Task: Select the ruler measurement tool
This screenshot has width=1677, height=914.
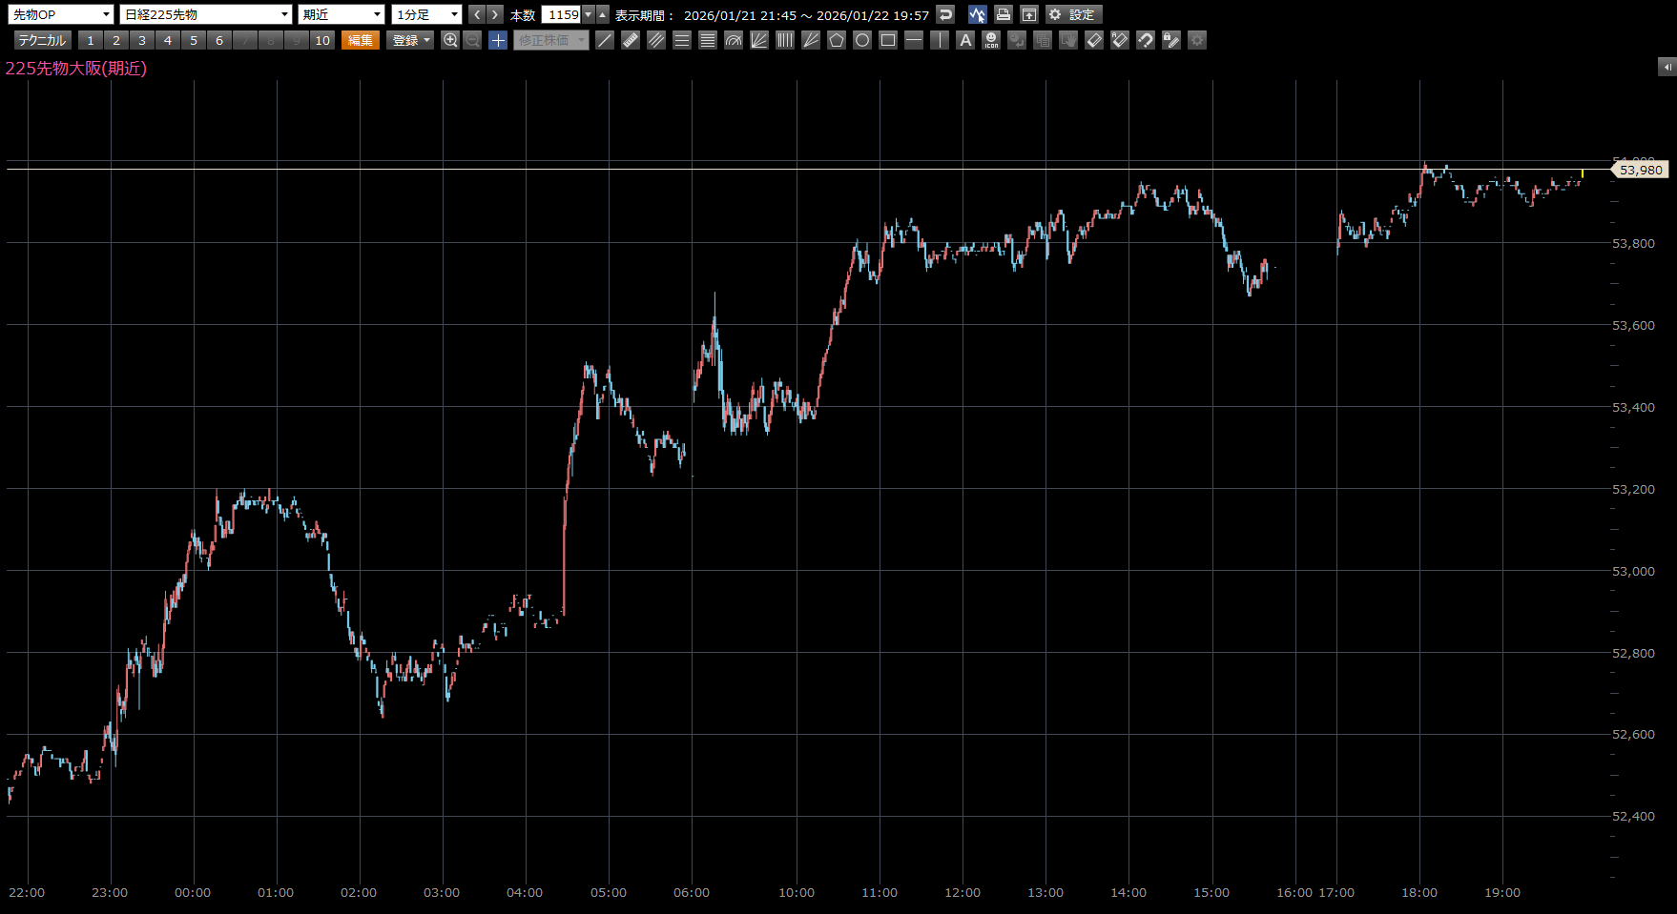Action: pos(631,40)
